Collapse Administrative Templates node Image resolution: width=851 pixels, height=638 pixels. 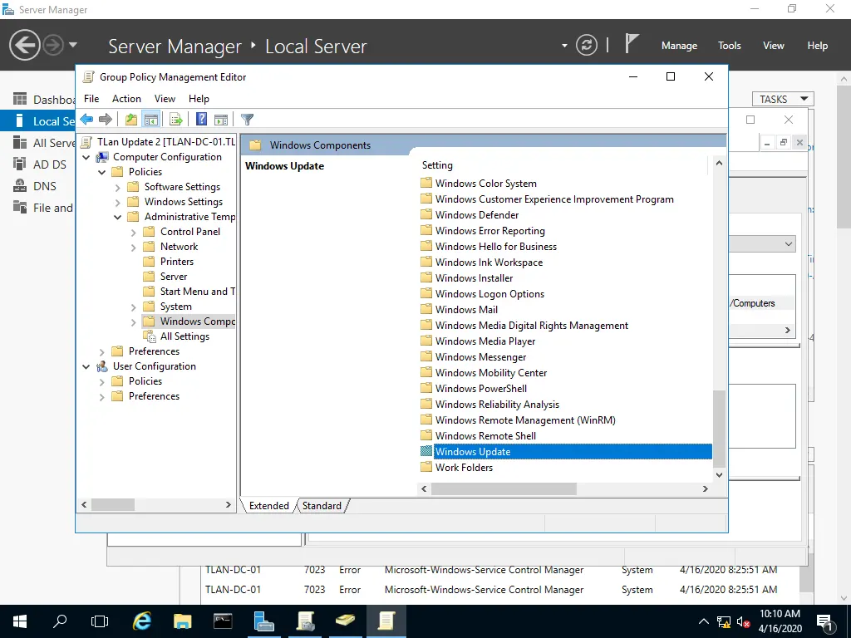click(118, 217)
